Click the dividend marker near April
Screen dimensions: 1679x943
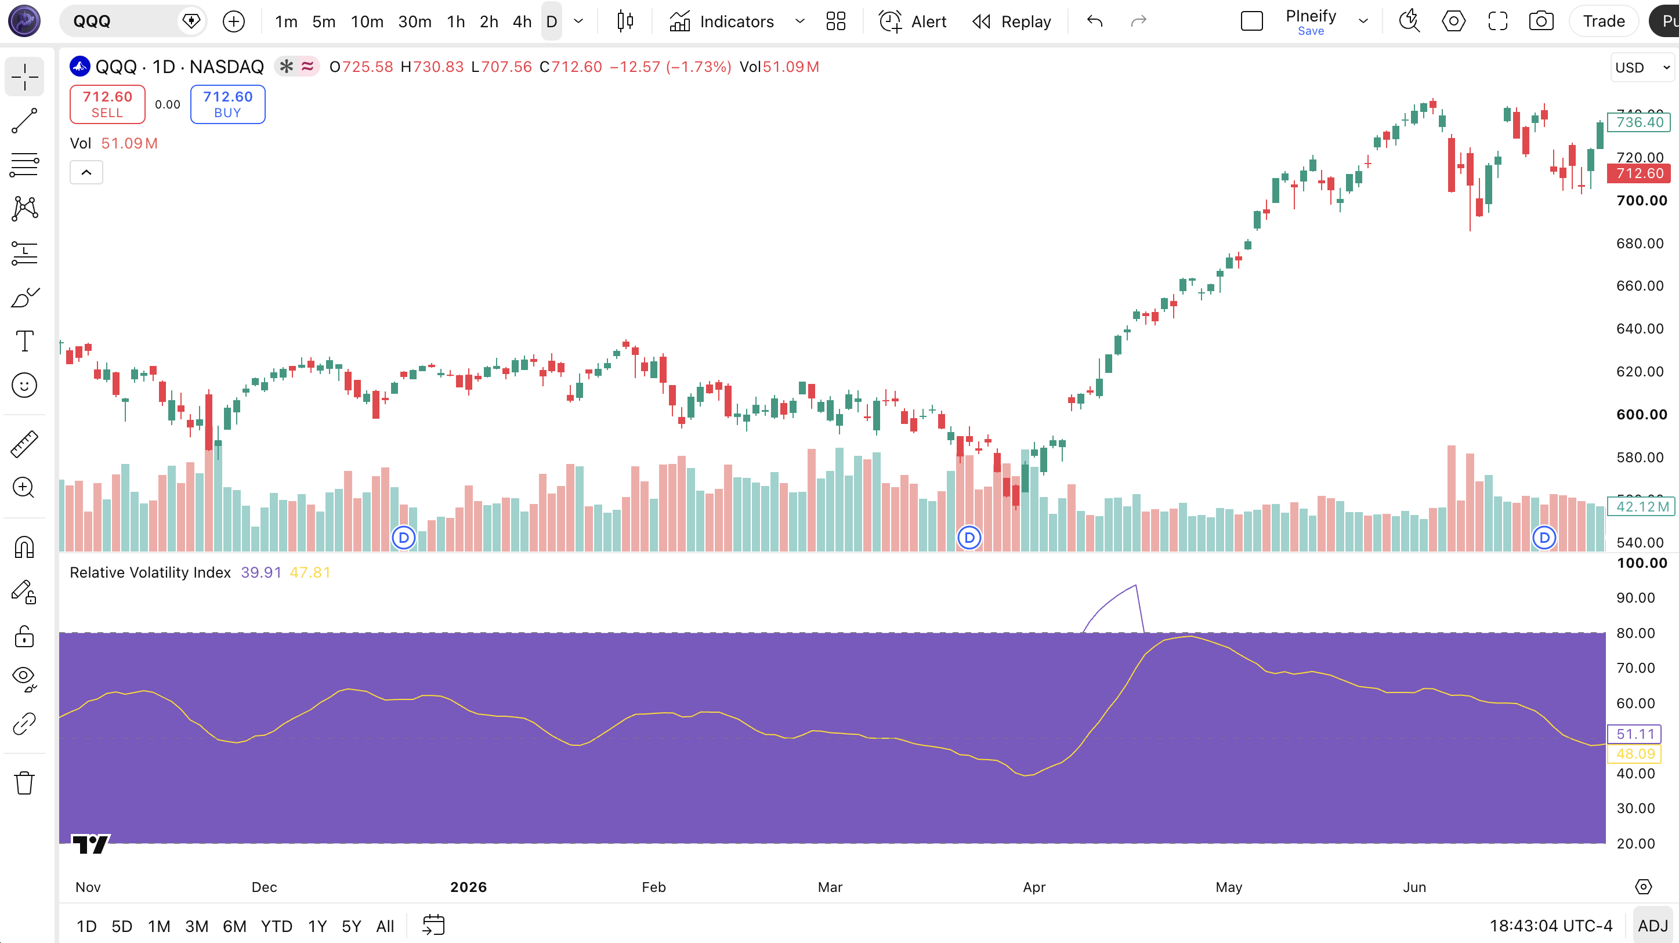[x=969, y=538]
